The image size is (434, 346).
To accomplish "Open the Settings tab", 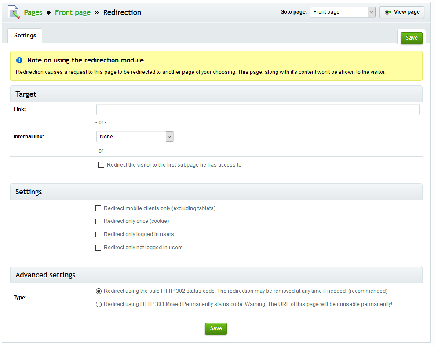I will pos(25,36).
